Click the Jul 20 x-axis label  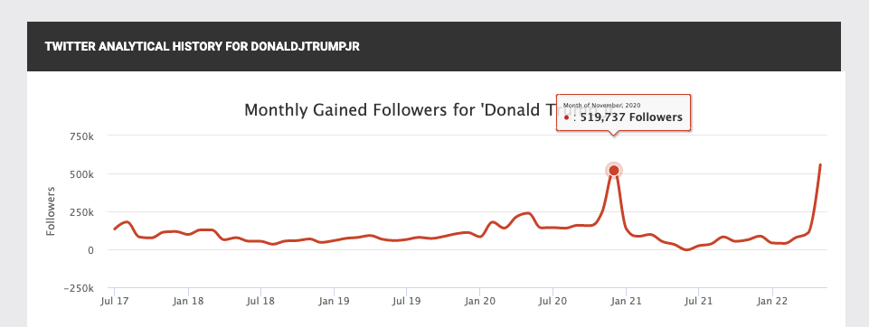[x=553, y=302]
